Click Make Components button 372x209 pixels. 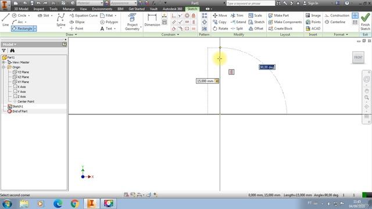pos(285,22)
